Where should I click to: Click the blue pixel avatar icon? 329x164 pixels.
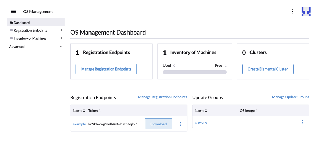[x=306, y=11]
